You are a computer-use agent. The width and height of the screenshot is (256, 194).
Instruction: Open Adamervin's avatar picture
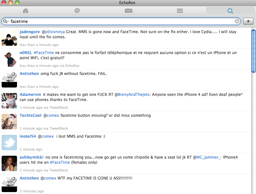[9, 101]
